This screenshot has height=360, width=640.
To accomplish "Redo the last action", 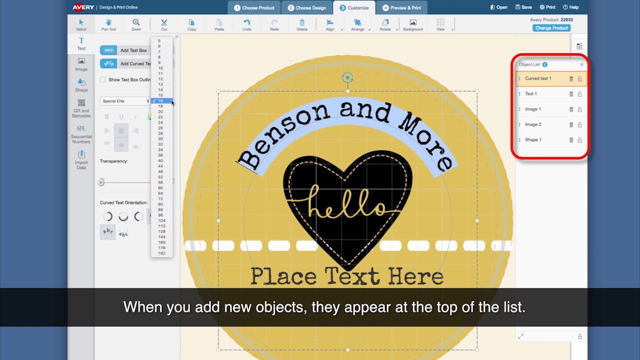I will pos(274,24).
